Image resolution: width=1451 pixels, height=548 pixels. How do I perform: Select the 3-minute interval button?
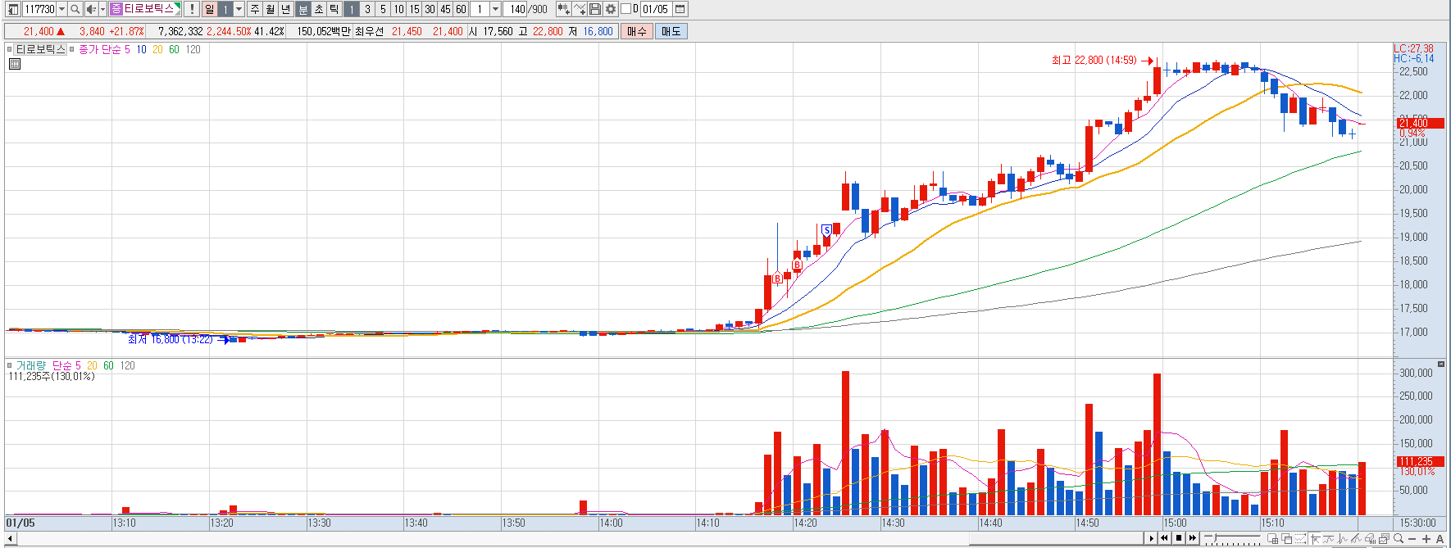[x=367, y=9]
